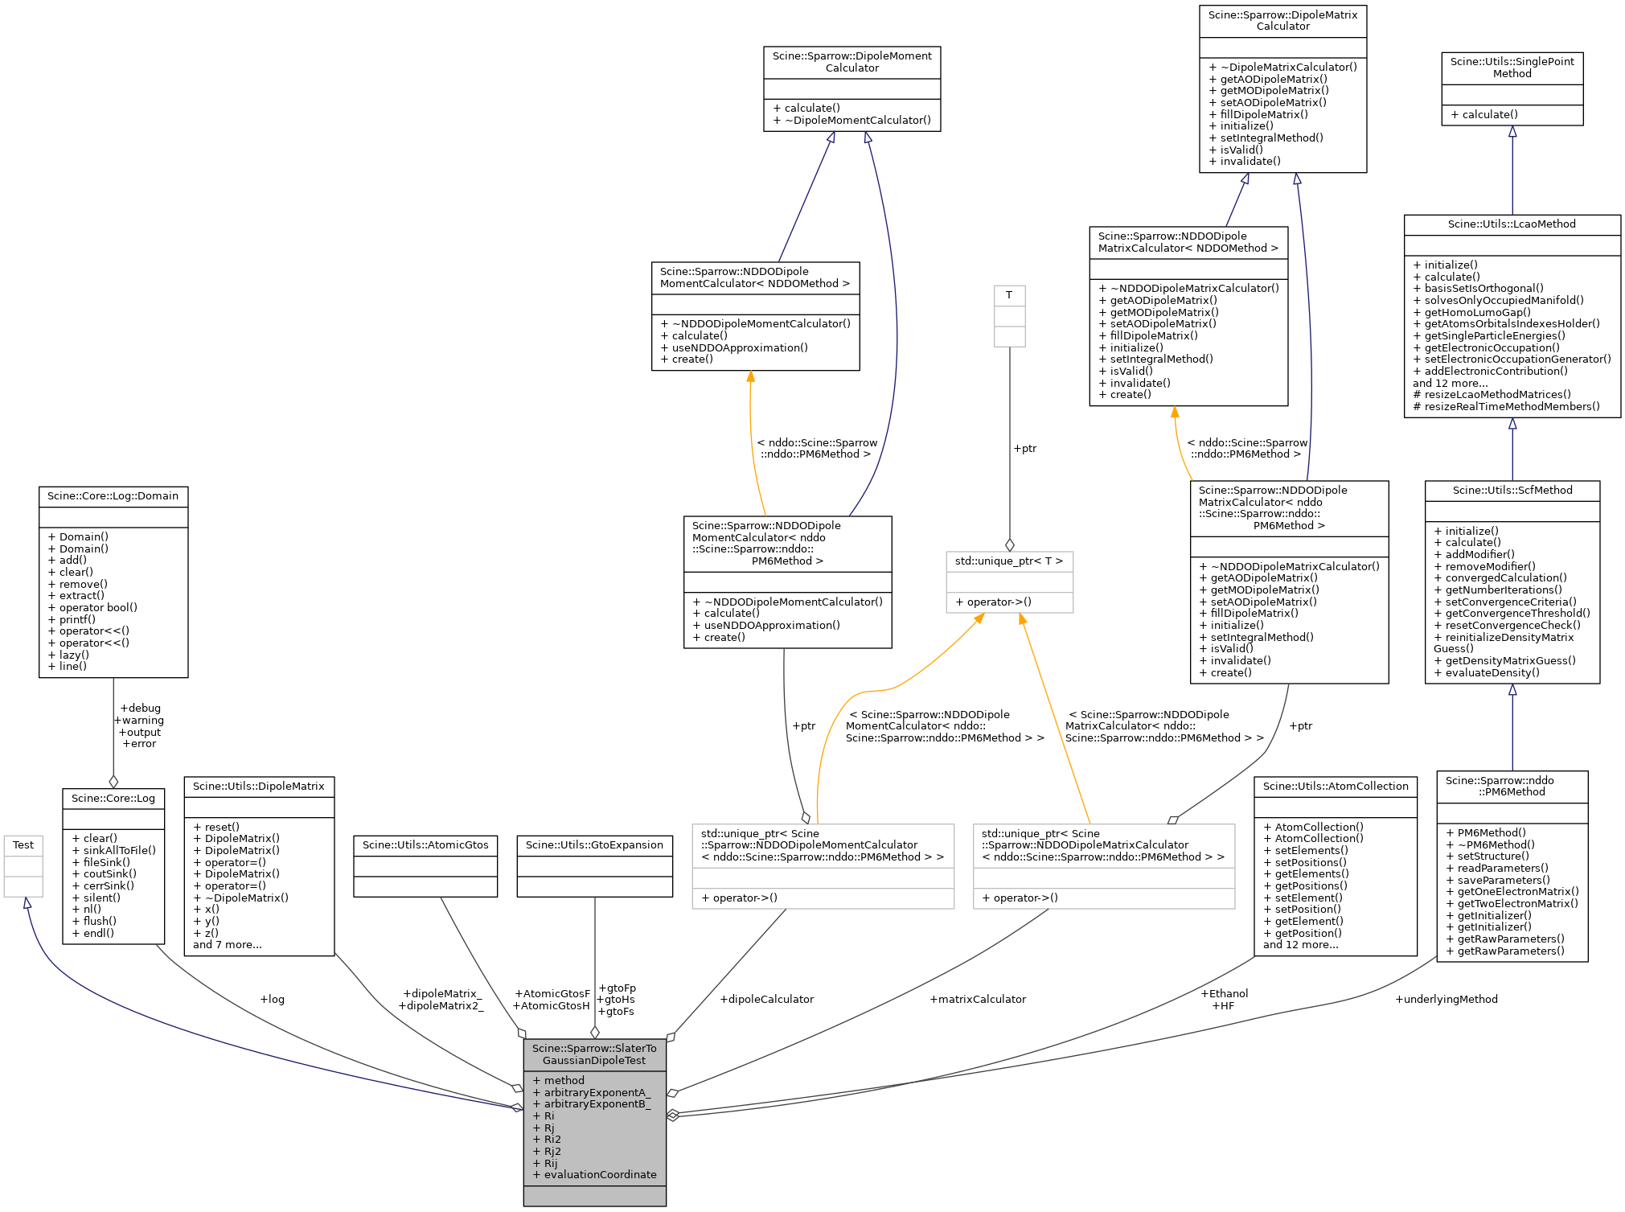This screenshot has width=1625, height=1212.
Task: Click the +dipoleCalculator edge label
Action: (766, 999)
